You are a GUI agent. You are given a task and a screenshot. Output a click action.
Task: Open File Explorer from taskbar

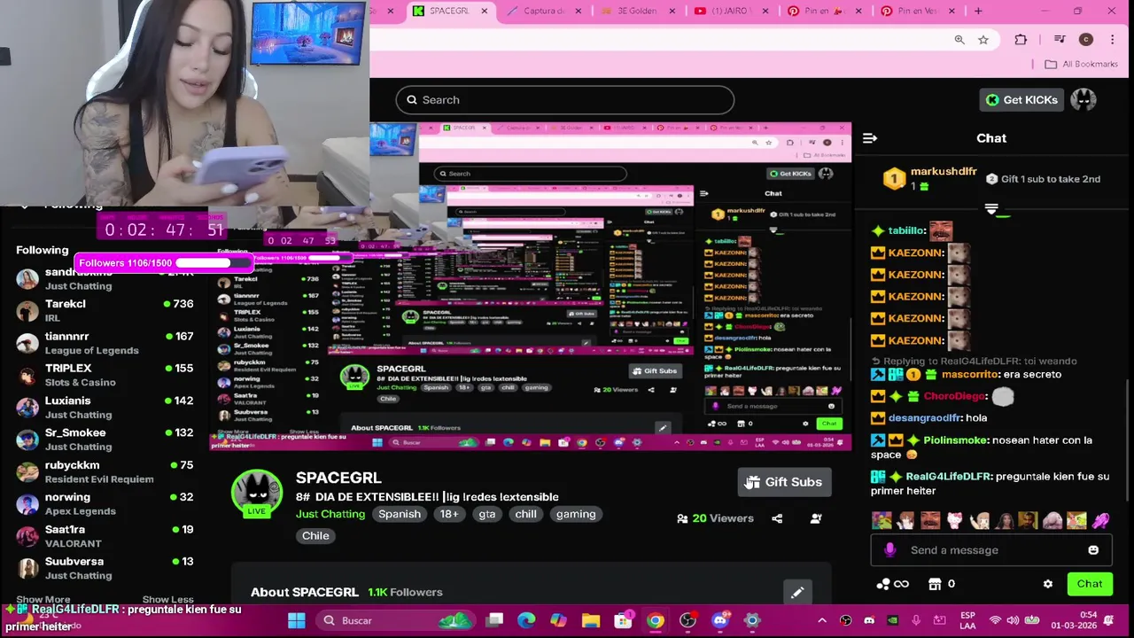(x=591, y=621)
